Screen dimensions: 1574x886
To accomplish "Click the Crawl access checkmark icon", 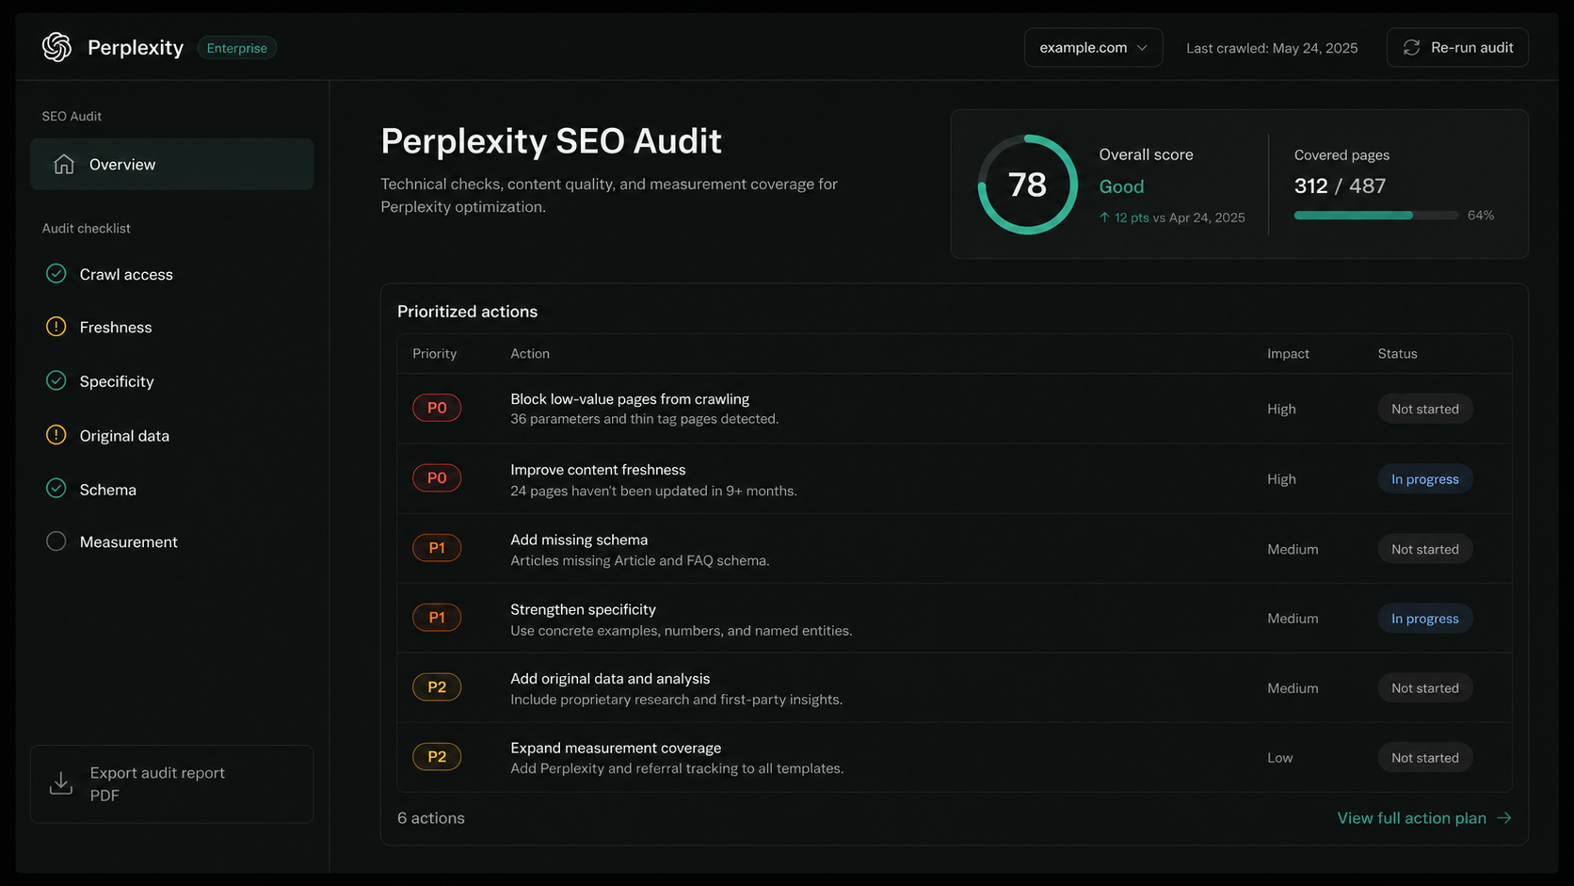I will point(56,273).
